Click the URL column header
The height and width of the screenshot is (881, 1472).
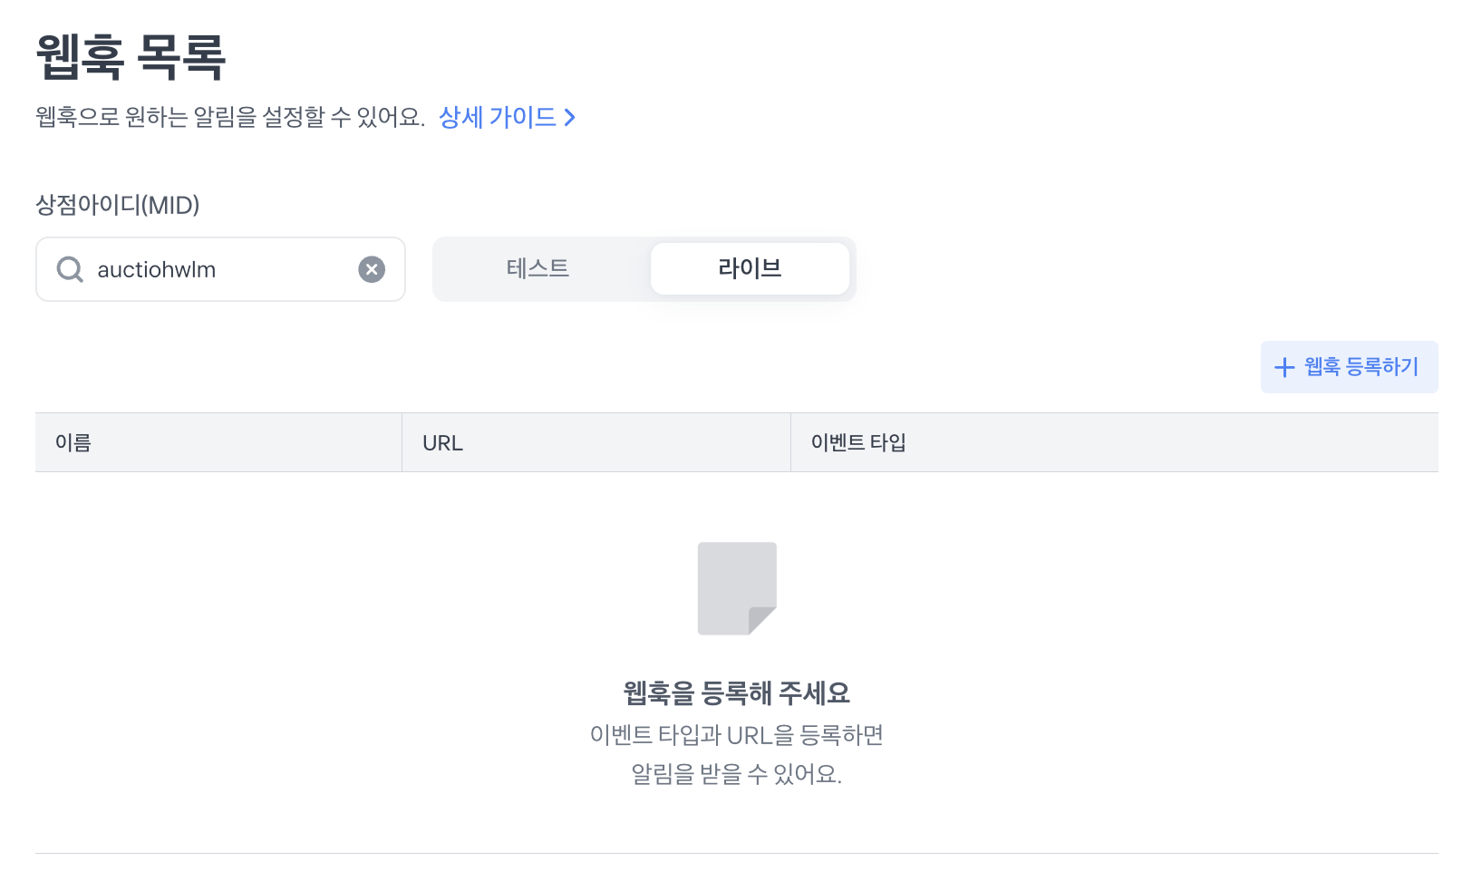(x=442, y=443)
